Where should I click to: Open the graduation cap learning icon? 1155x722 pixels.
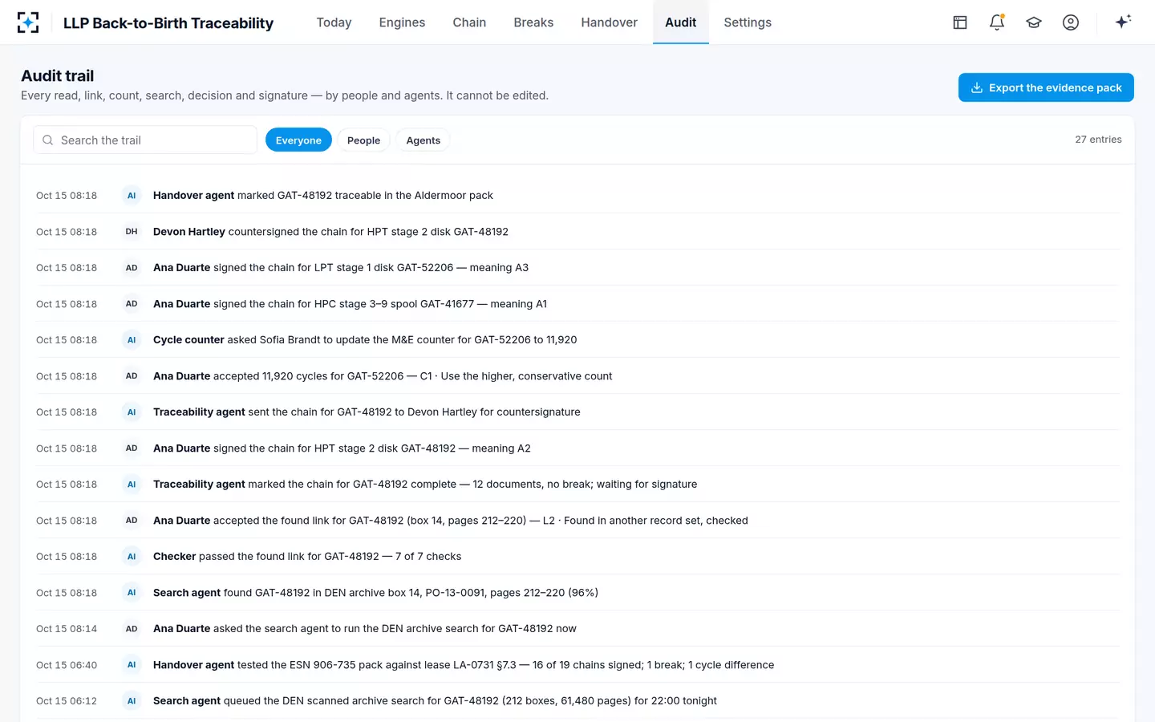(x=1034, y=22)
